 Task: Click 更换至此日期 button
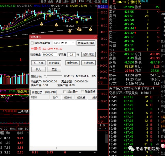click(86, 43)
